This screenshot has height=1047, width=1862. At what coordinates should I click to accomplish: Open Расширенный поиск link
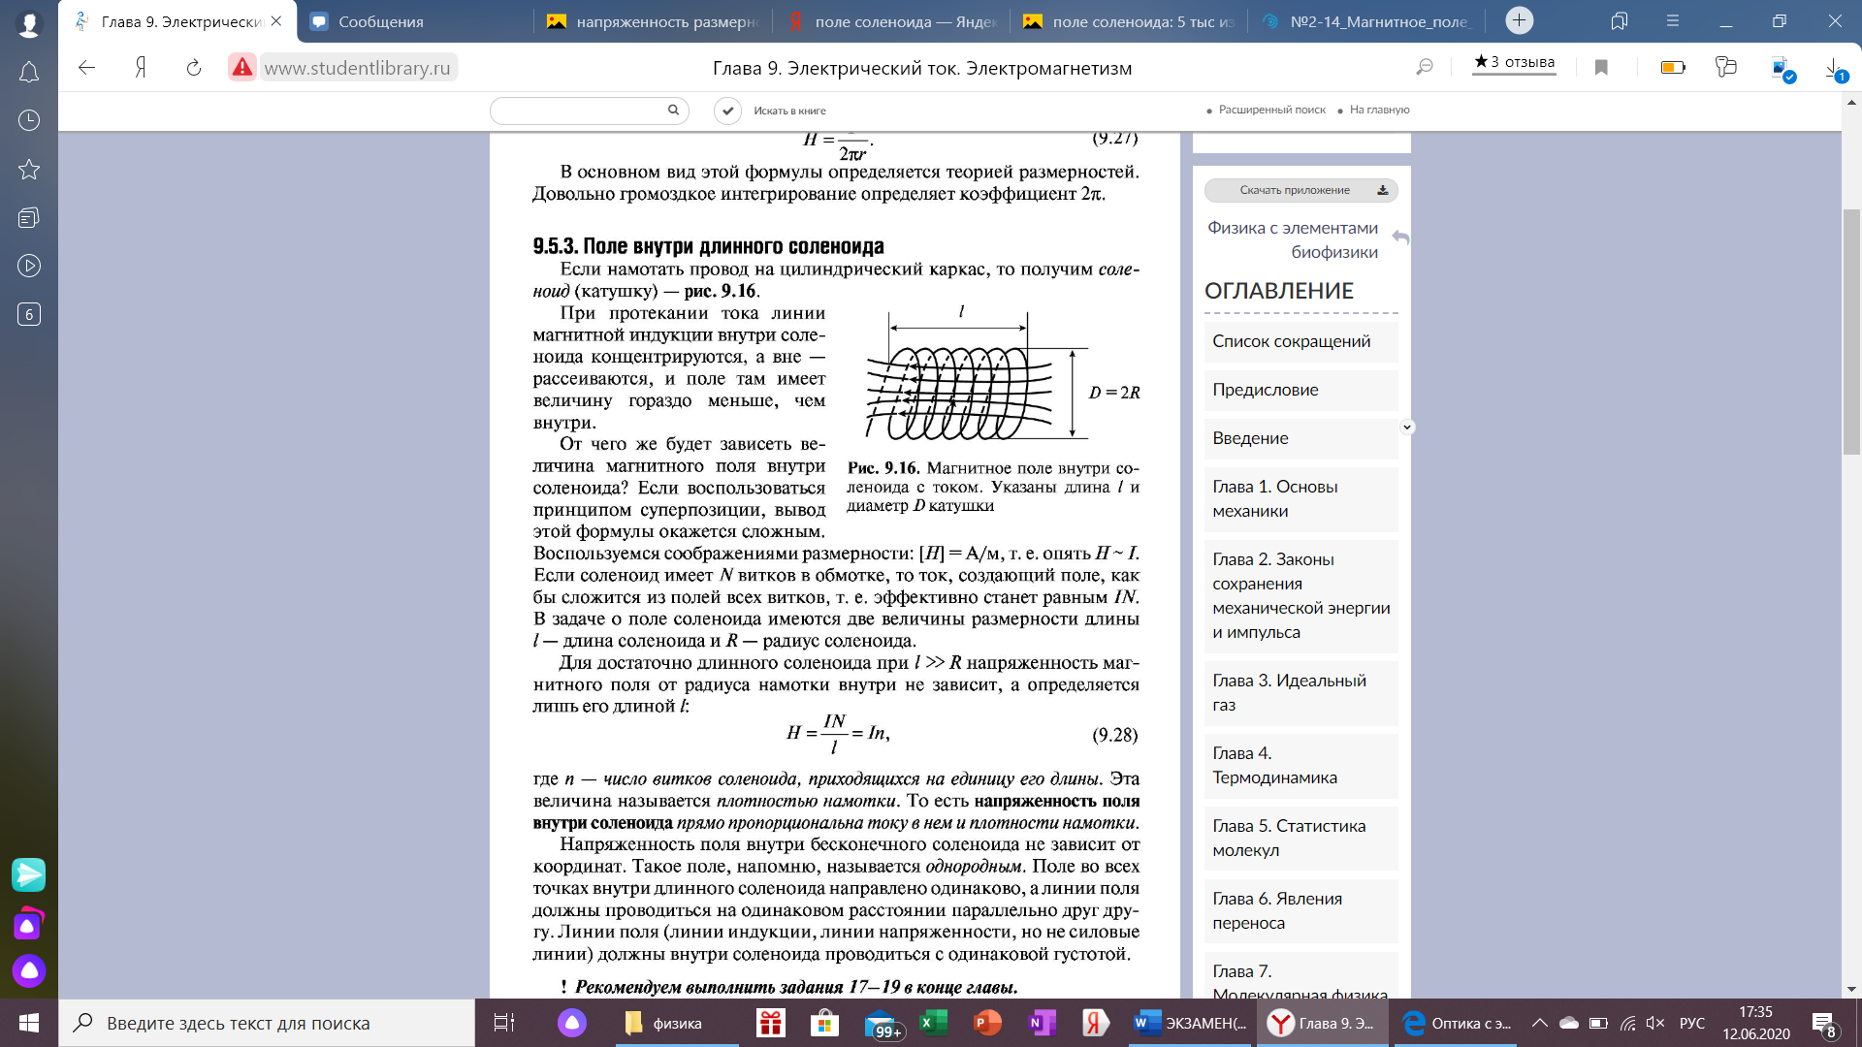click(1271, 110)
